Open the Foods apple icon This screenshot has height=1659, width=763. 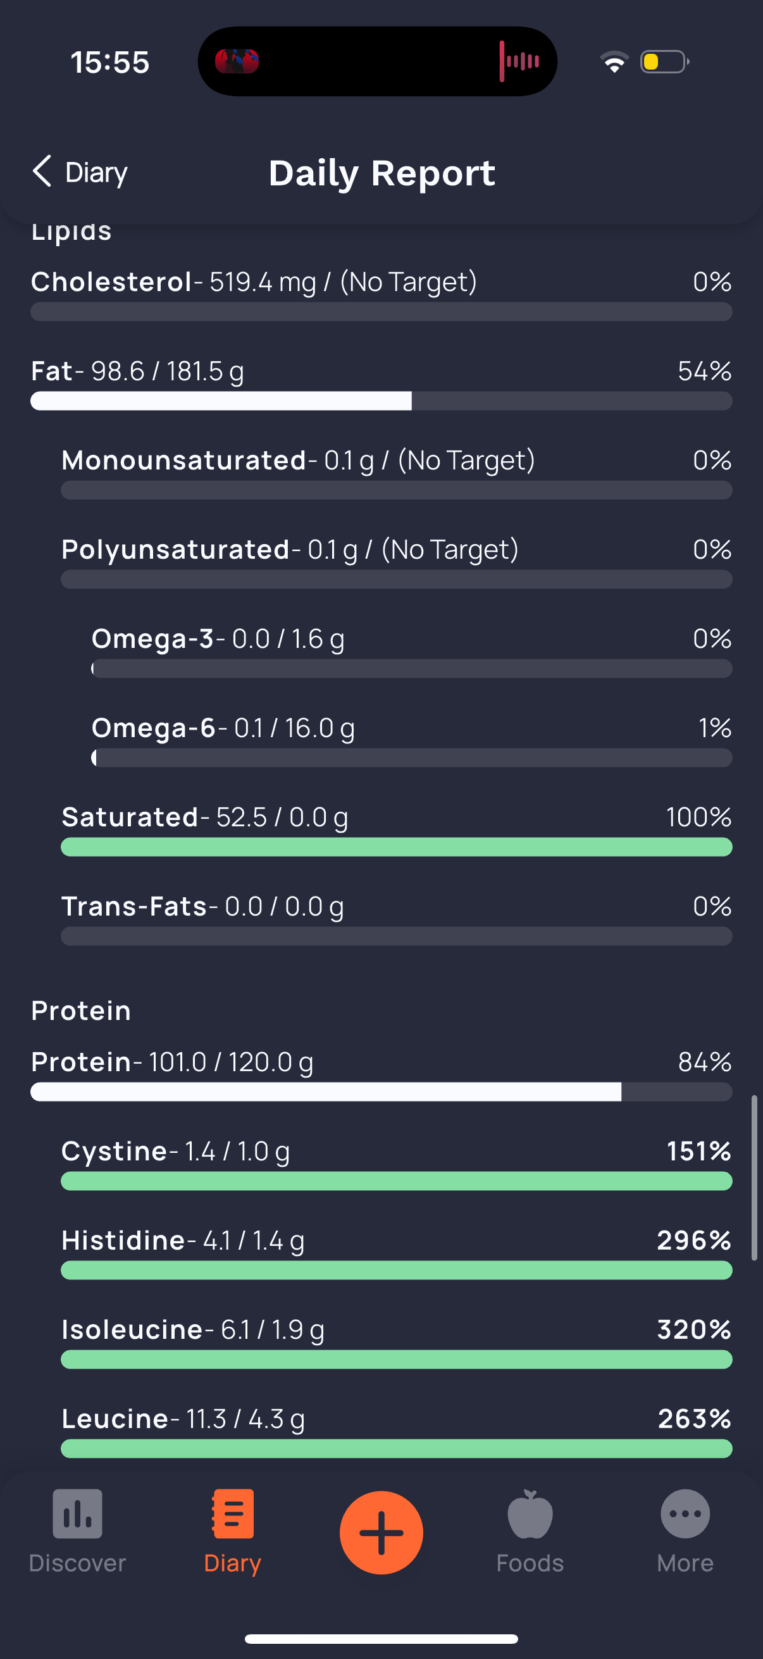(530, 1513)
